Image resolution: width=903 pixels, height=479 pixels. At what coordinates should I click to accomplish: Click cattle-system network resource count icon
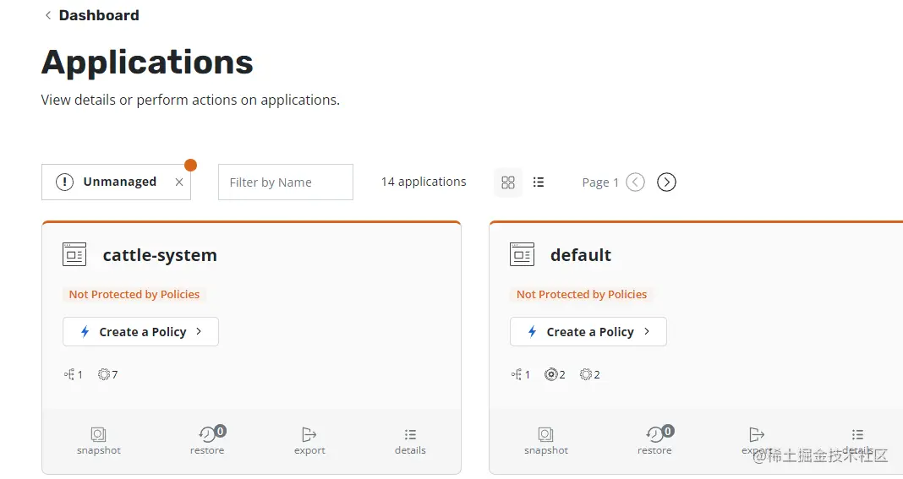69,375
